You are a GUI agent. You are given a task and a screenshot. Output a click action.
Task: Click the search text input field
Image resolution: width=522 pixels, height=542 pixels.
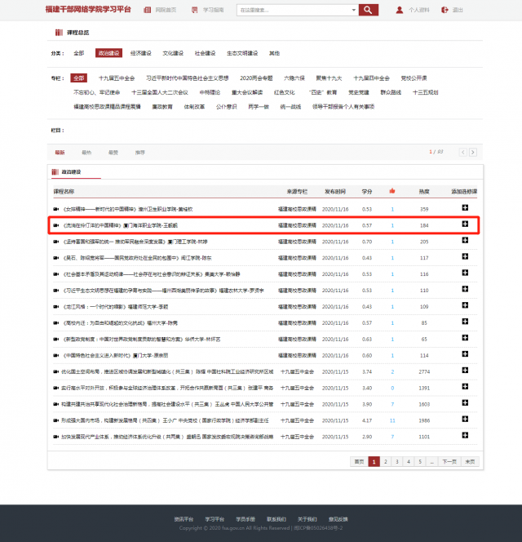(x=285, y=10)
